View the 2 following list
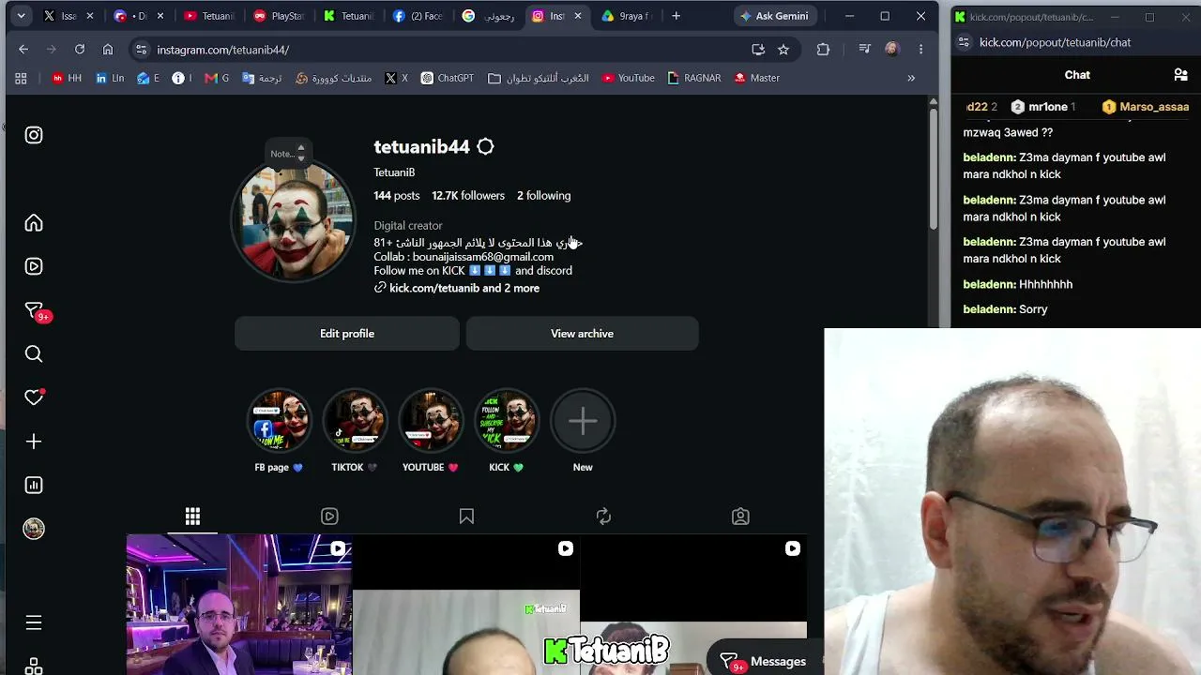Image resolution: width=1201 pixels, height=675 pixels. 543,196
